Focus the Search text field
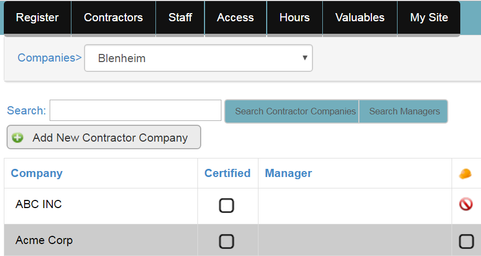Image resolution: width=481 pixels, height=256 pixels. coord(136,110)
